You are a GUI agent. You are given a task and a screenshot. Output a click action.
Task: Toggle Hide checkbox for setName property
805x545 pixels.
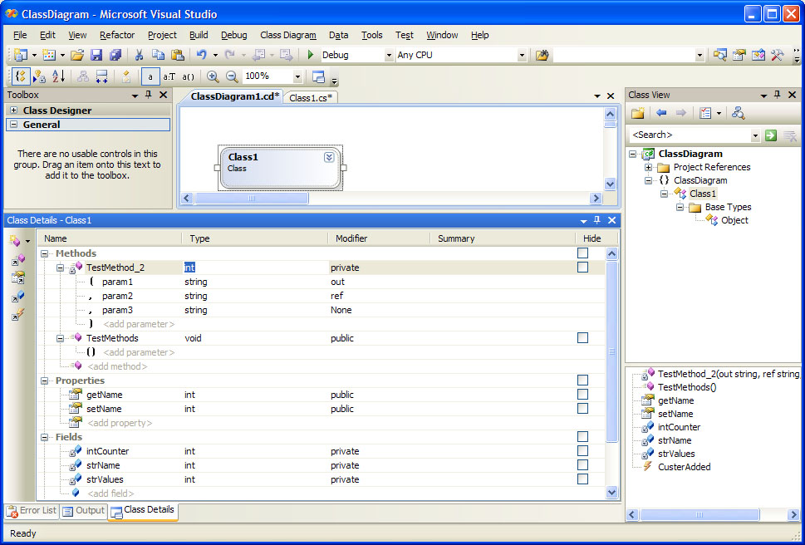(x=582, y=409)
